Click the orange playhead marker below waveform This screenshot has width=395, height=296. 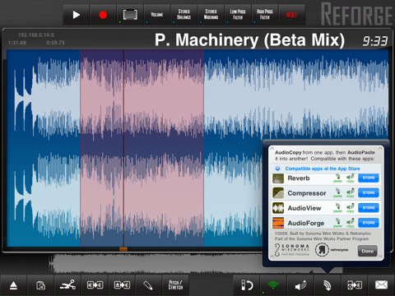(x=123, y=249)
